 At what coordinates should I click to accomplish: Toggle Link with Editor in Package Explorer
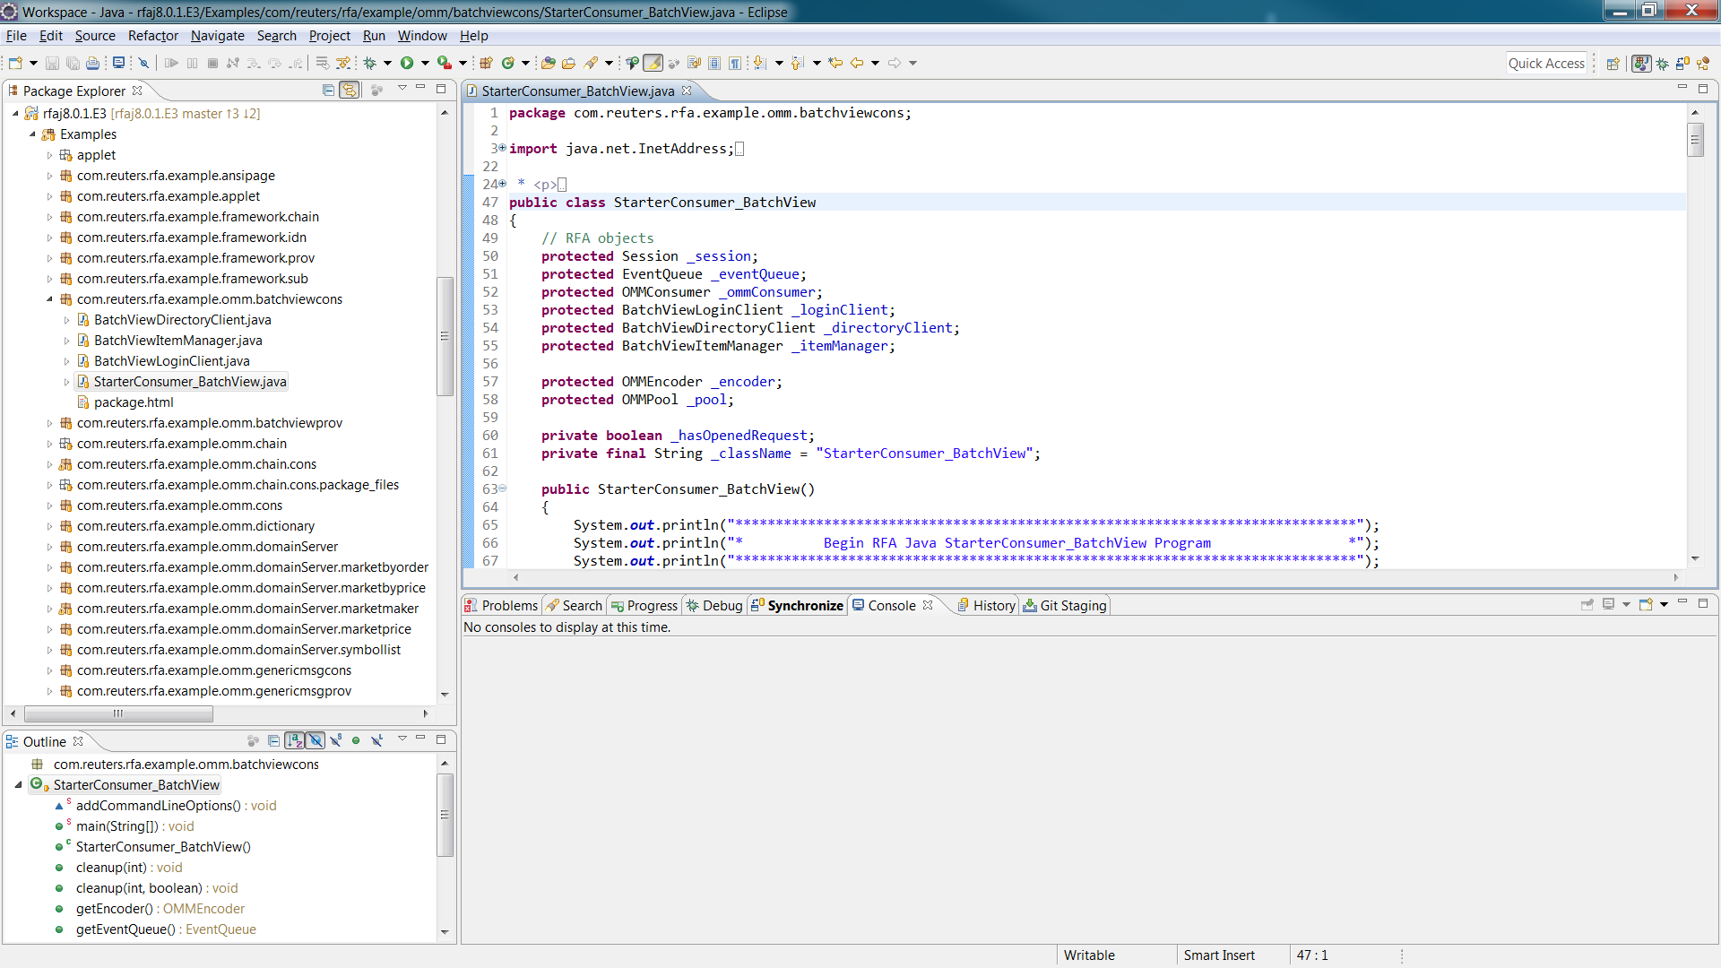click(x=350, y=90)
